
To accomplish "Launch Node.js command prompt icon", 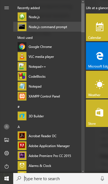I will pyautogui.click(x=22, y=27).
